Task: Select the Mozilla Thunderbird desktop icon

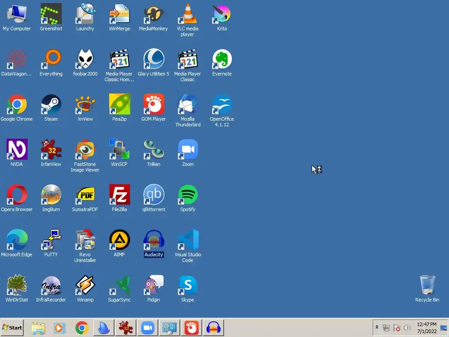Action: [x=188, y=111]
